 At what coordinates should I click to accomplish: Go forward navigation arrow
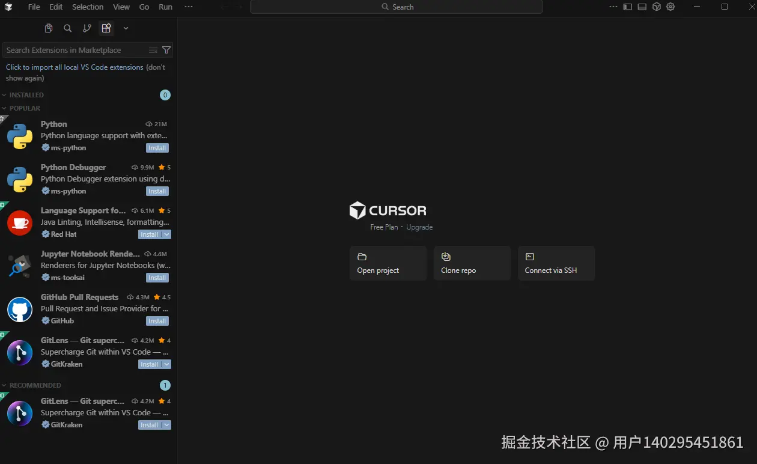point(239,7)
